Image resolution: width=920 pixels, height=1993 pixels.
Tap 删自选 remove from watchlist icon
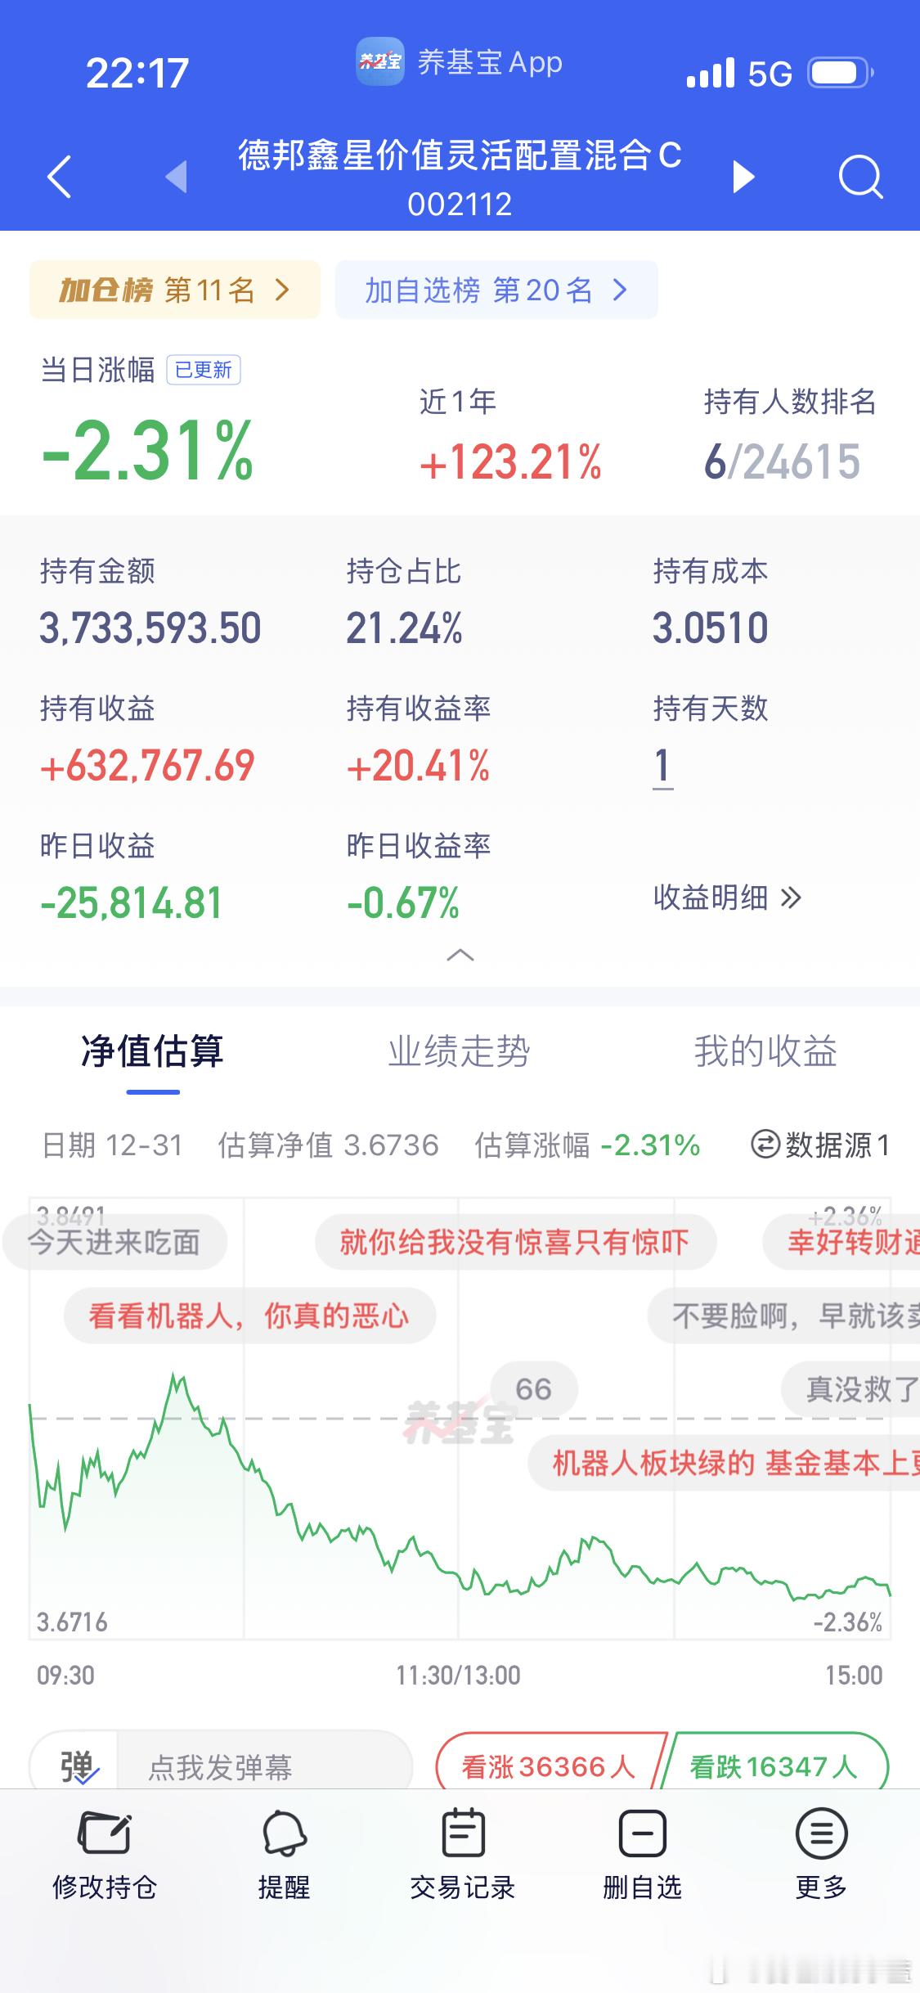click(643, 1833)
